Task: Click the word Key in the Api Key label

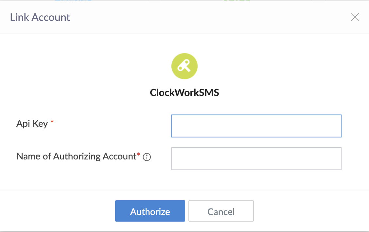Action: [x=41, y=124]
